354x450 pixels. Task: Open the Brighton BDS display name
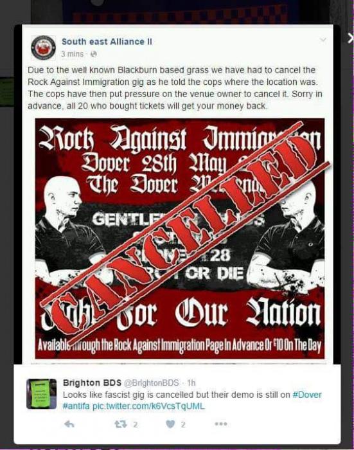(93, 383)
